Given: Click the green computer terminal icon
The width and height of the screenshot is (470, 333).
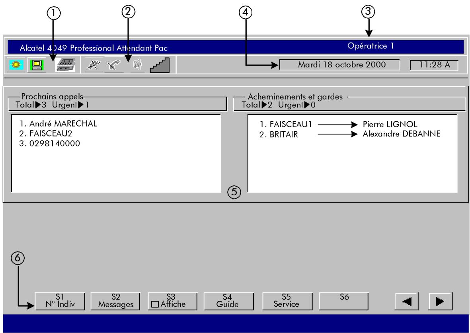Looking at the screenshot, I should (x=37, y=65).
